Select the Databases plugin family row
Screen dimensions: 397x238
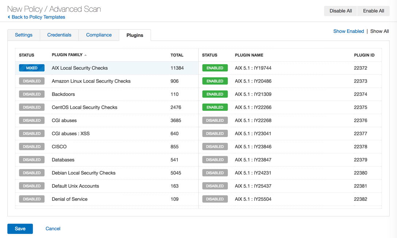(x=63, y=160)
